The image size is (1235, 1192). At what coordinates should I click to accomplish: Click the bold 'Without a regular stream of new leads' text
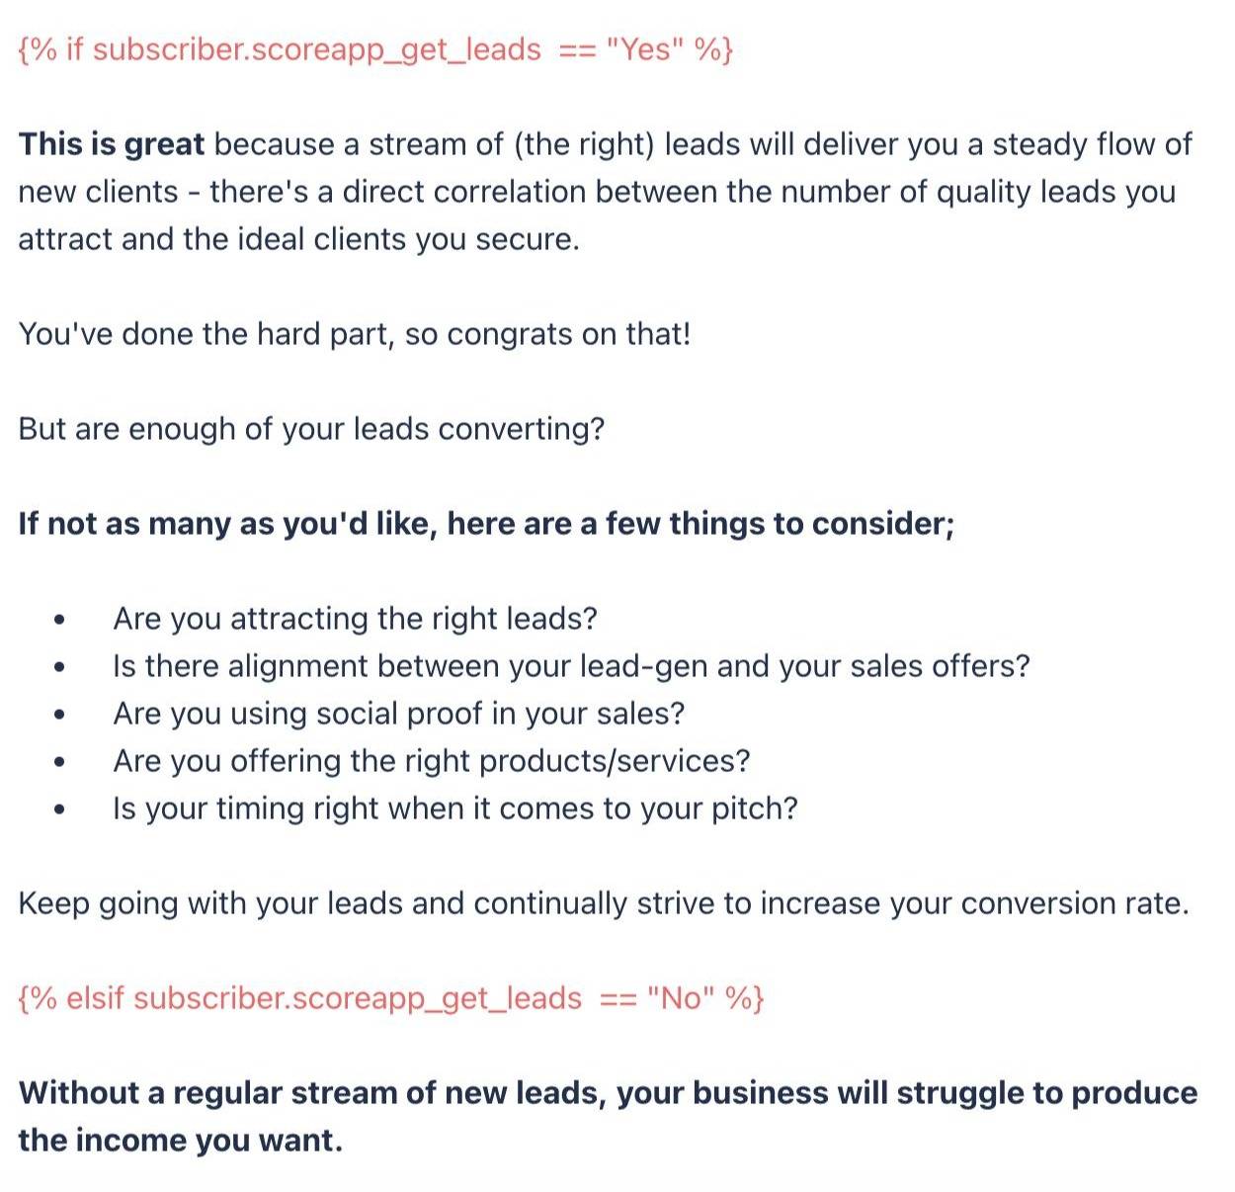coord(312,1093)
